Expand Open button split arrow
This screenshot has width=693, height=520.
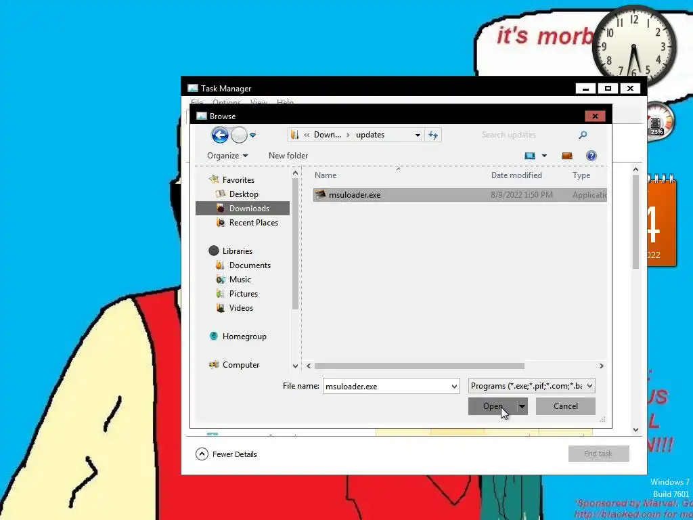522,406
